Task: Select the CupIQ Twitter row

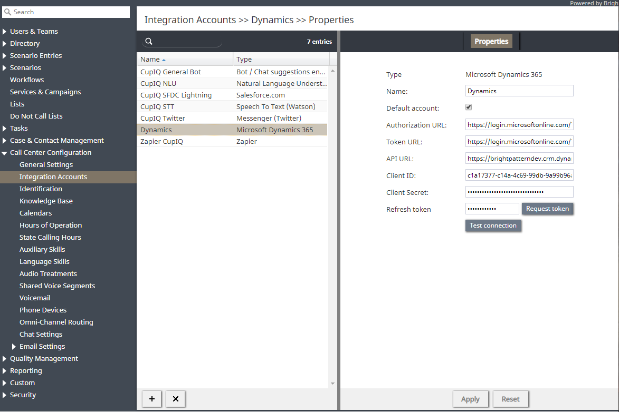Action: (232, 118)
